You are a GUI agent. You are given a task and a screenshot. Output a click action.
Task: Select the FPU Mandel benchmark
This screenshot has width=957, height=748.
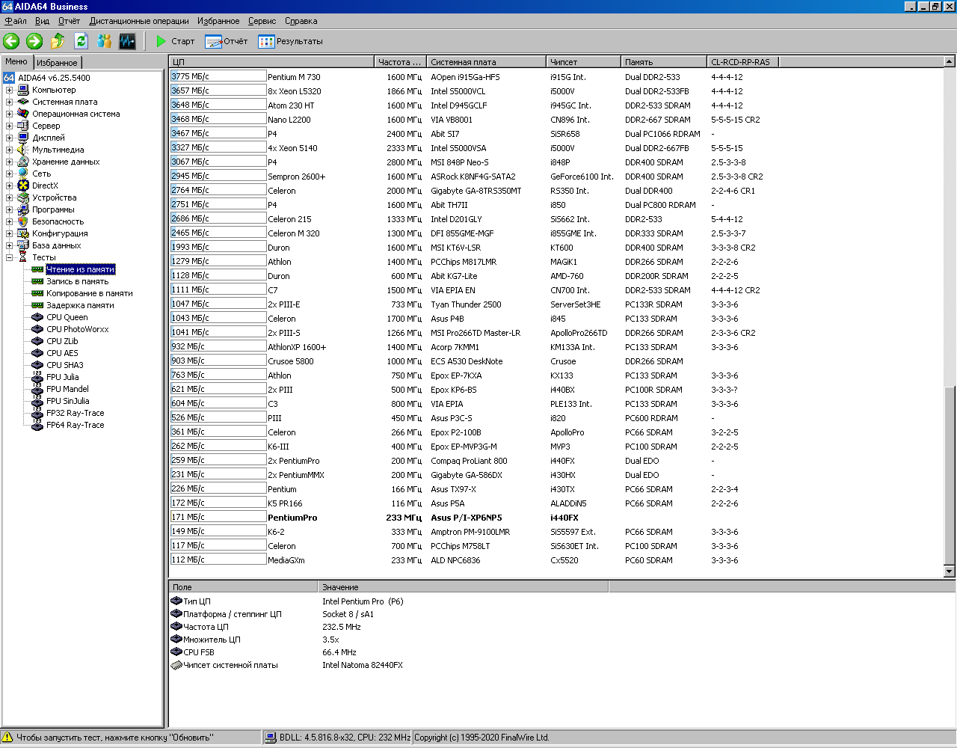[67, 389]
